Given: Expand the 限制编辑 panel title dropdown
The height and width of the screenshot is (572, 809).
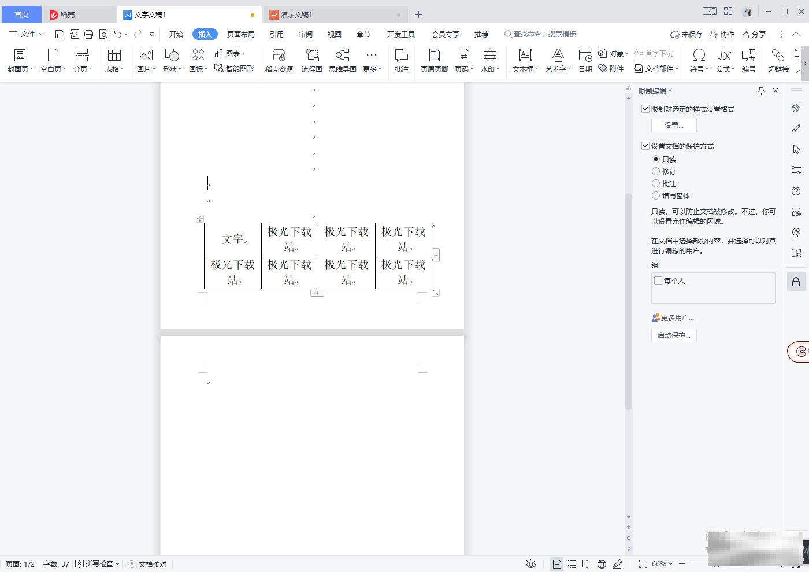Looking at the screenshot, I should [655, 91].
